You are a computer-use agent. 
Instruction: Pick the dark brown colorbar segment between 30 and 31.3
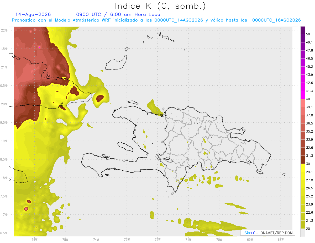pyautogui.click(x=303, y=160)
